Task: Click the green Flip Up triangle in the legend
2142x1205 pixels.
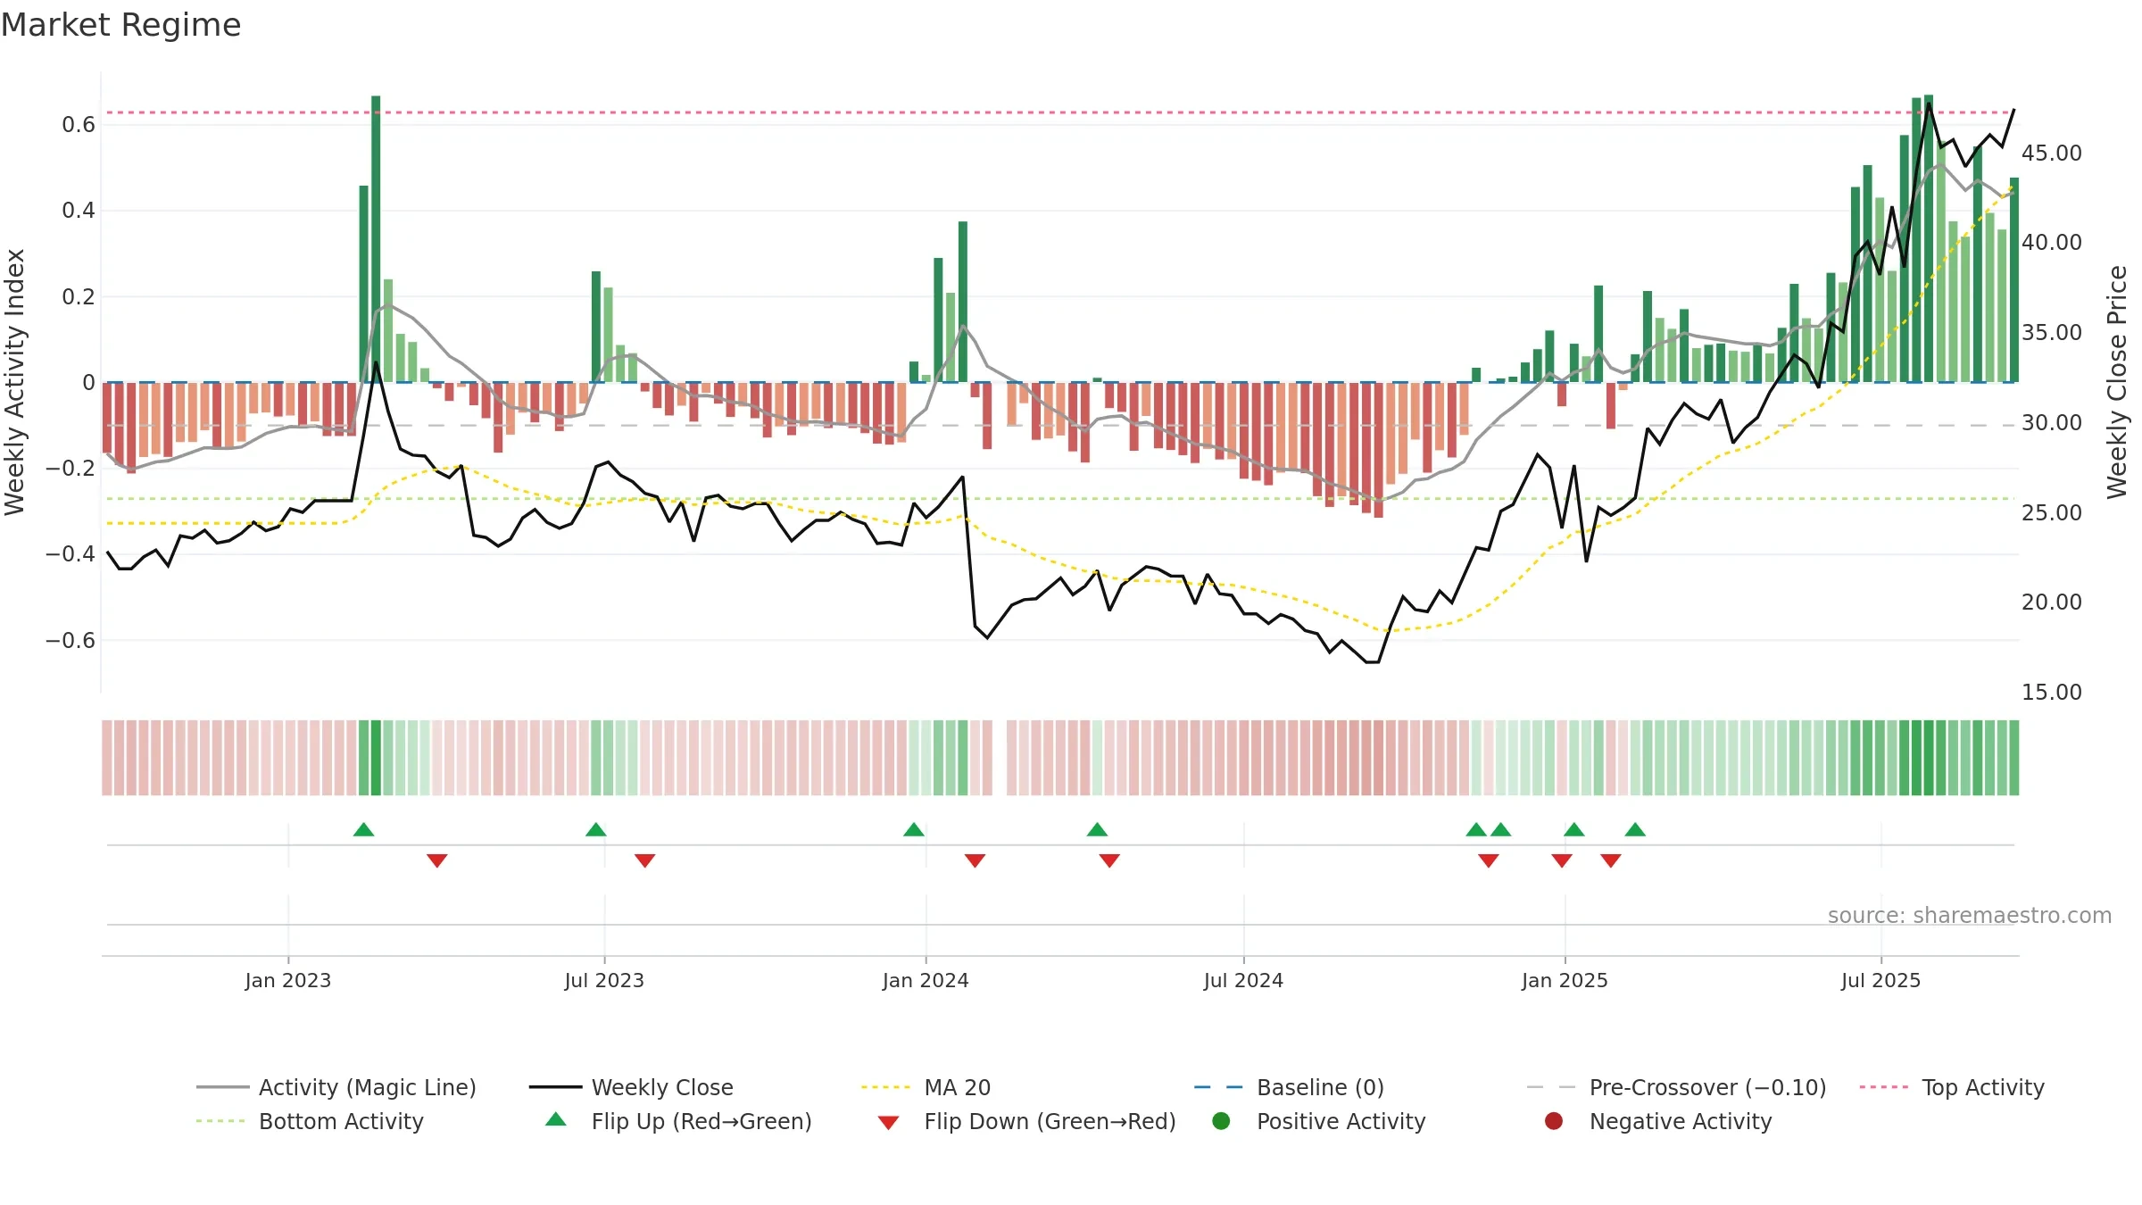Action: pos(556,1119)
